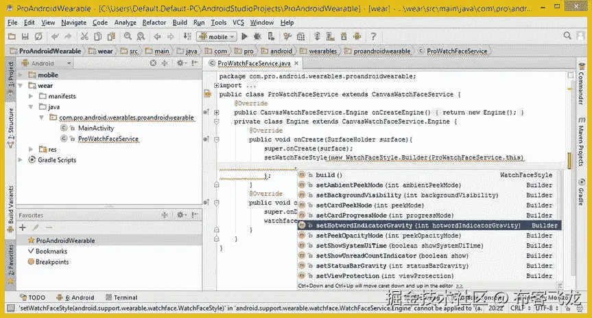This screenshot has width=592, height=318.
Task: Open Project Structure toolbar icon
Action: [x=300, y=36]
